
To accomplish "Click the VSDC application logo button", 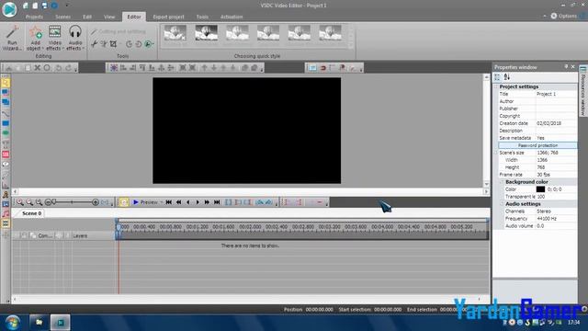I will [9, 9].
